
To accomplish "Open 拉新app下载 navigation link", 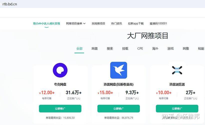I will (x=136, y=23).
